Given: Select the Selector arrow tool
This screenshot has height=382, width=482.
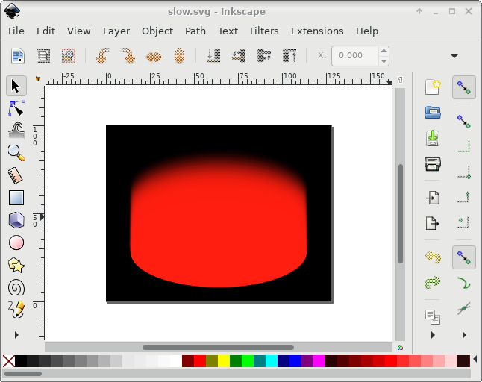Looking at the screenshot, I should click(x=16, y=86).
